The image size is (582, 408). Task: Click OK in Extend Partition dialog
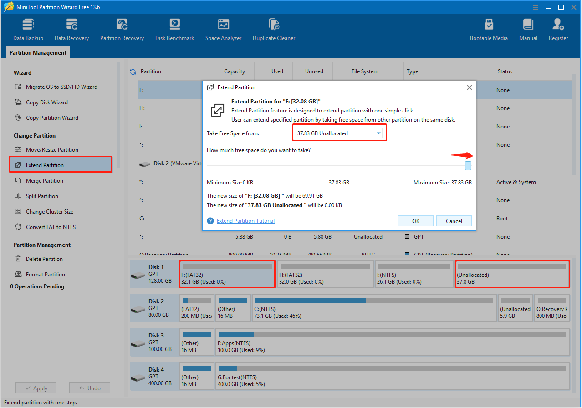[416, 221]
